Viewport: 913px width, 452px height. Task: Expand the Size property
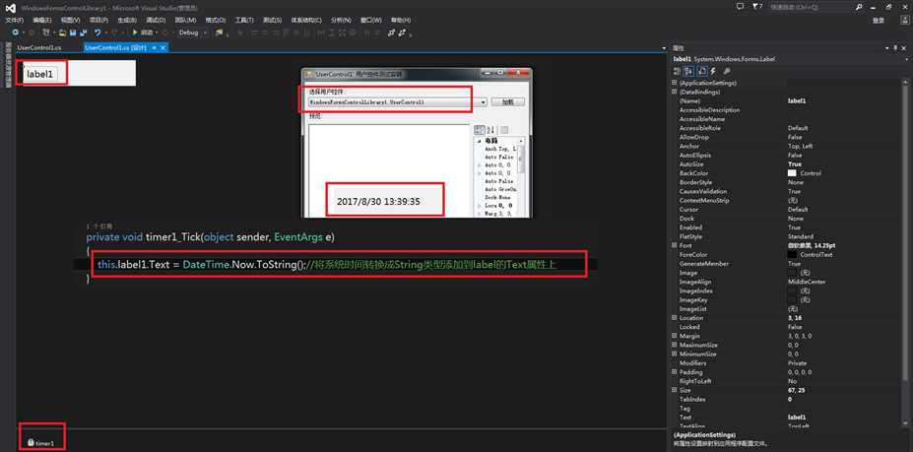coord(675,390)
